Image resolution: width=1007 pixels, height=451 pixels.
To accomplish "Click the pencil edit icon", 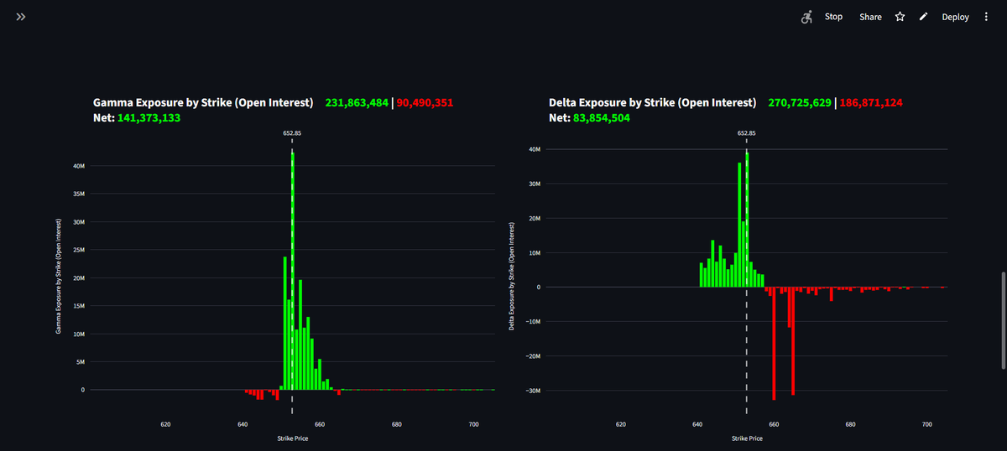I will pos(923,17).
